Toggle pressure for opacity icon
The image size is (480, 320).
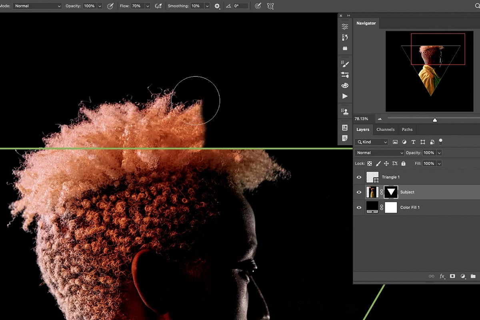pyautogui.click(x=110, y=6)
